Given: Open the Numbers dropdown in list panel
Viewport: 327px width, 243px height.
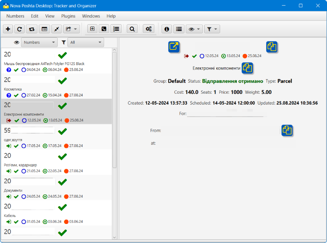Looking at the screenshot, I should tap(39, 42).
